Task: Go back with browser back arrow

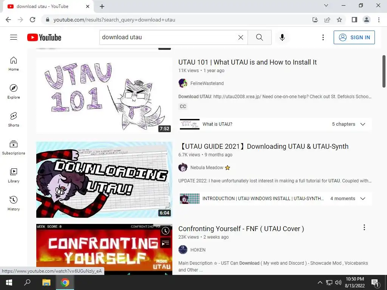Action: 8,20
